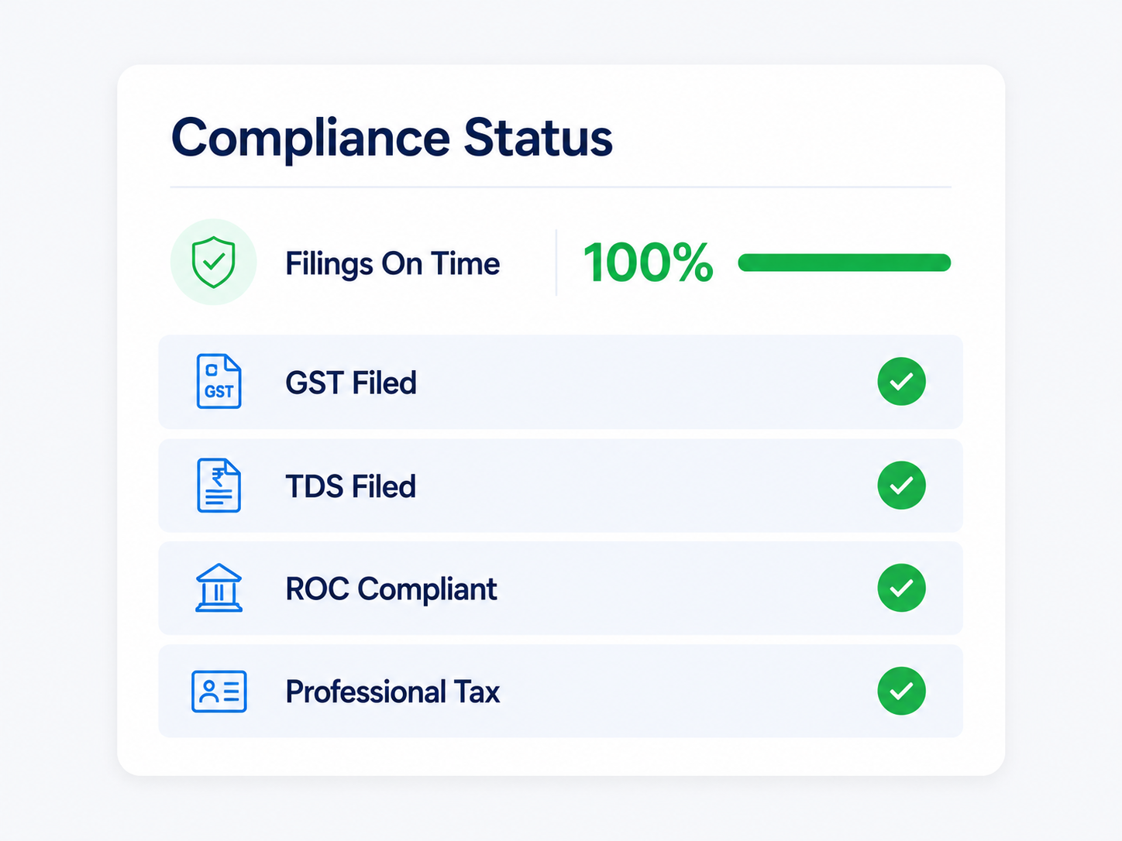Toggle the GST Filed green checkmark
This screenshot has width=1122, height=841.
pos(901,381)
